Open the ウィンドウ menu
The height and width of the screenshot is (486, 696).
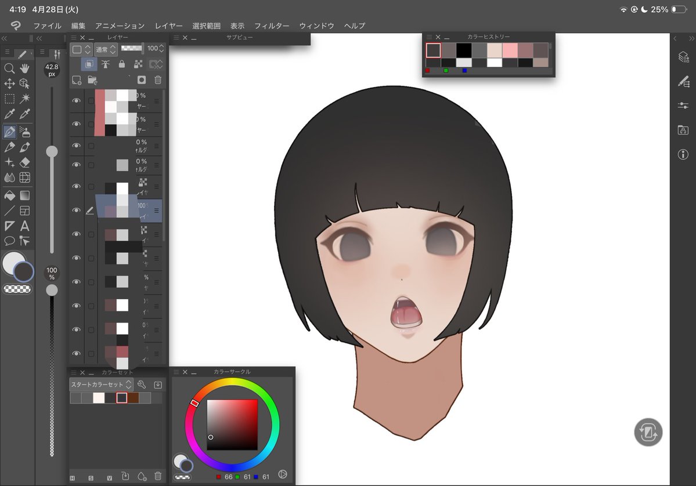(x=316, y=26)
